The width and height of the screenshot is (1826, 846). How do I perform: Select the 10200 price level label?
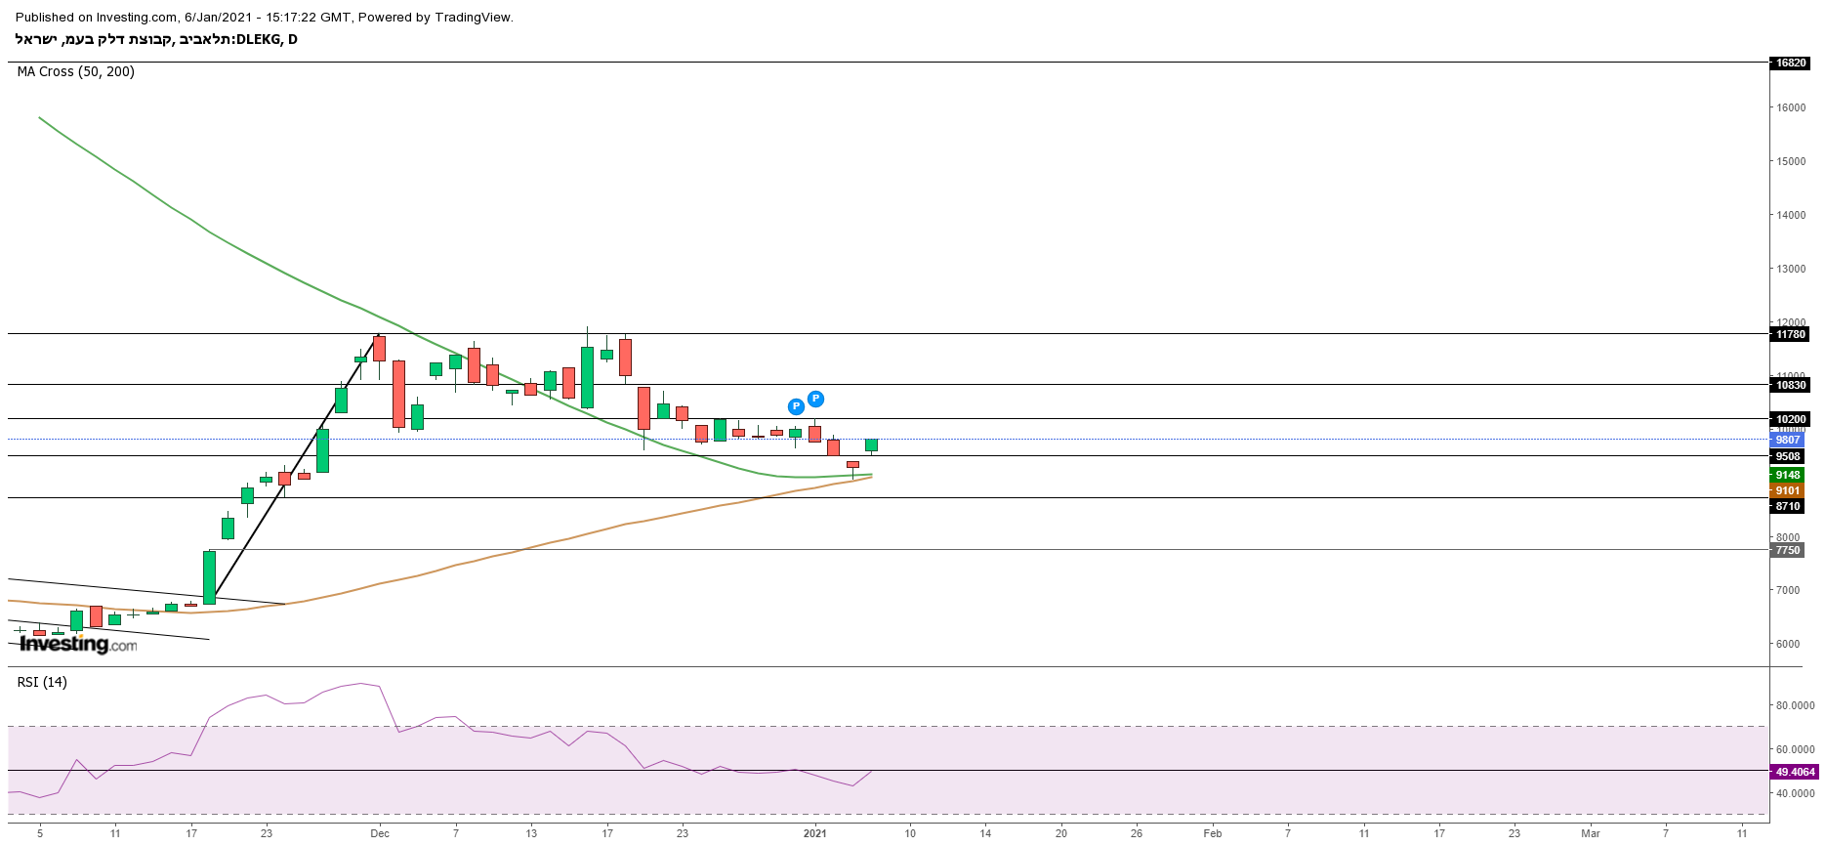pos(1790,419)
